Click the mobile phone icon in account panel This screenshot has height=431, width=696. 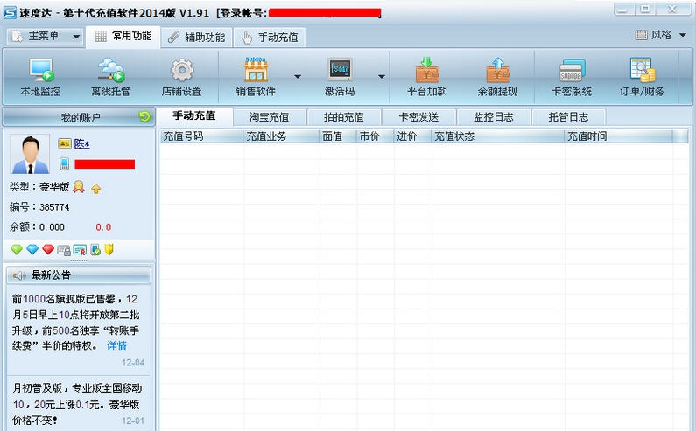[x=65, y=163]
